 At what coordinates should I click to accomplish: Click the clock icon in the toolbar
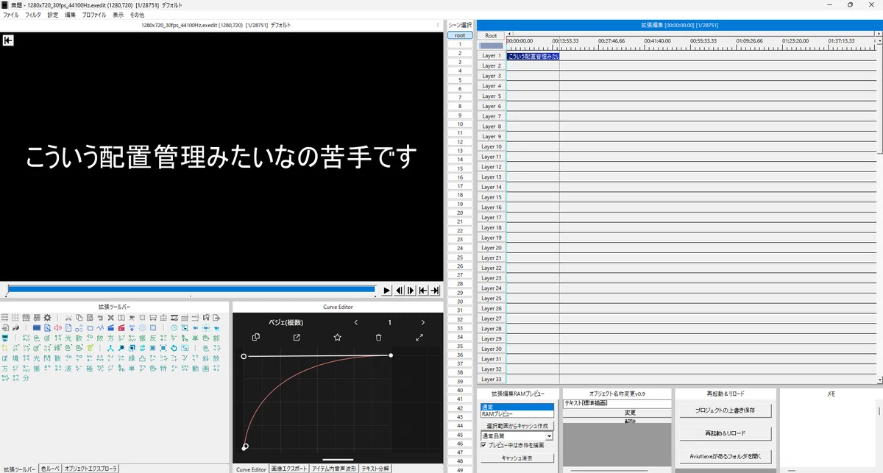coord(174,327)
